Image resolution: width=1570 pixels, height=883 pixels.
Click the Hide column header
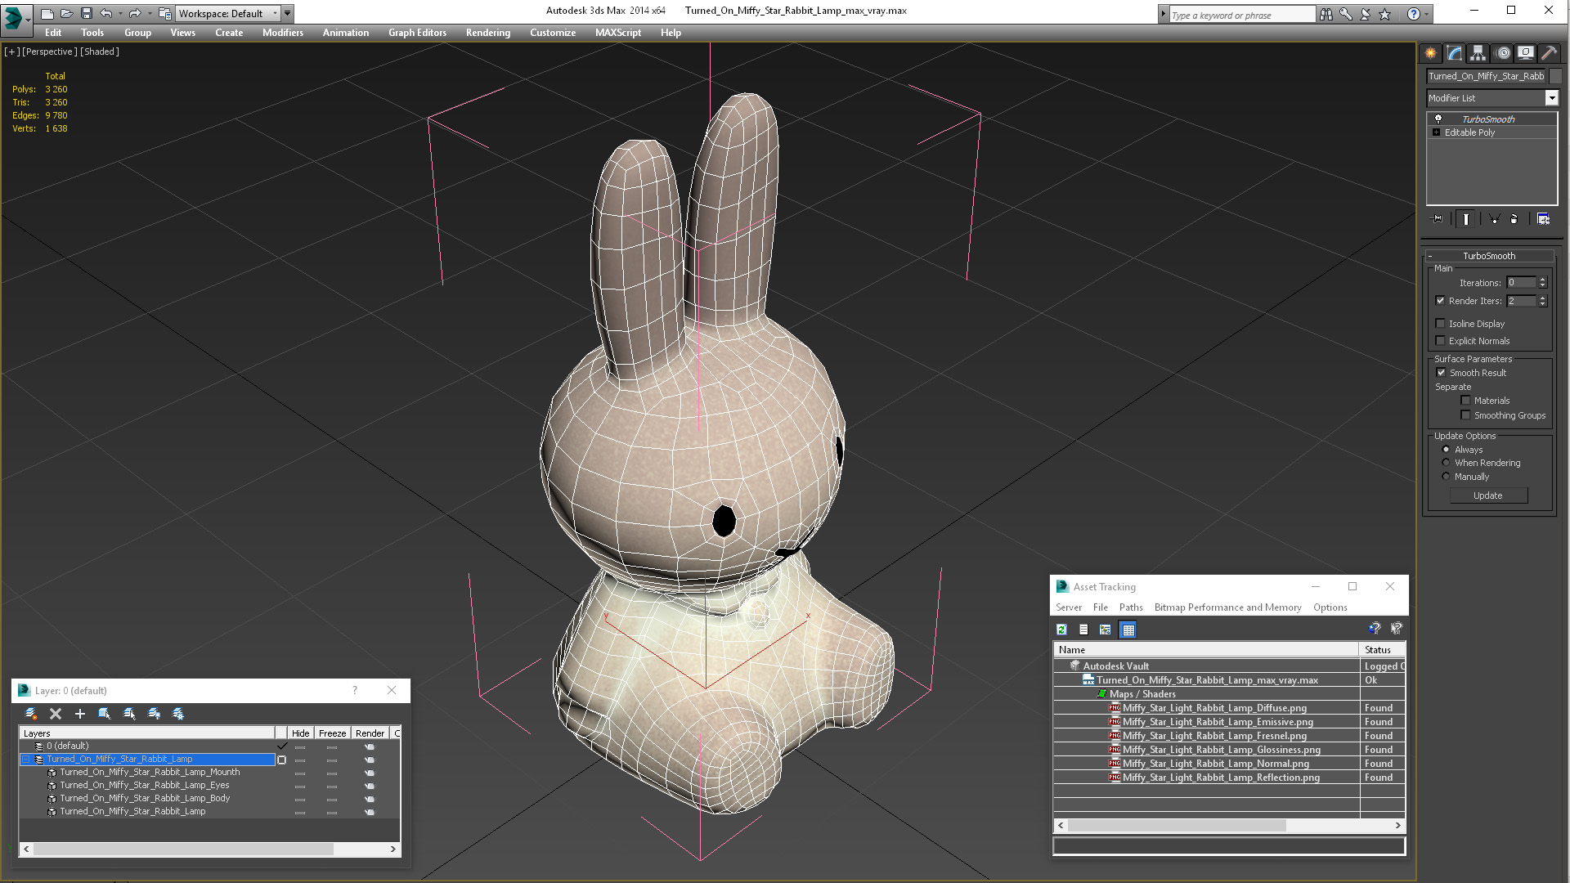point(300,733)
